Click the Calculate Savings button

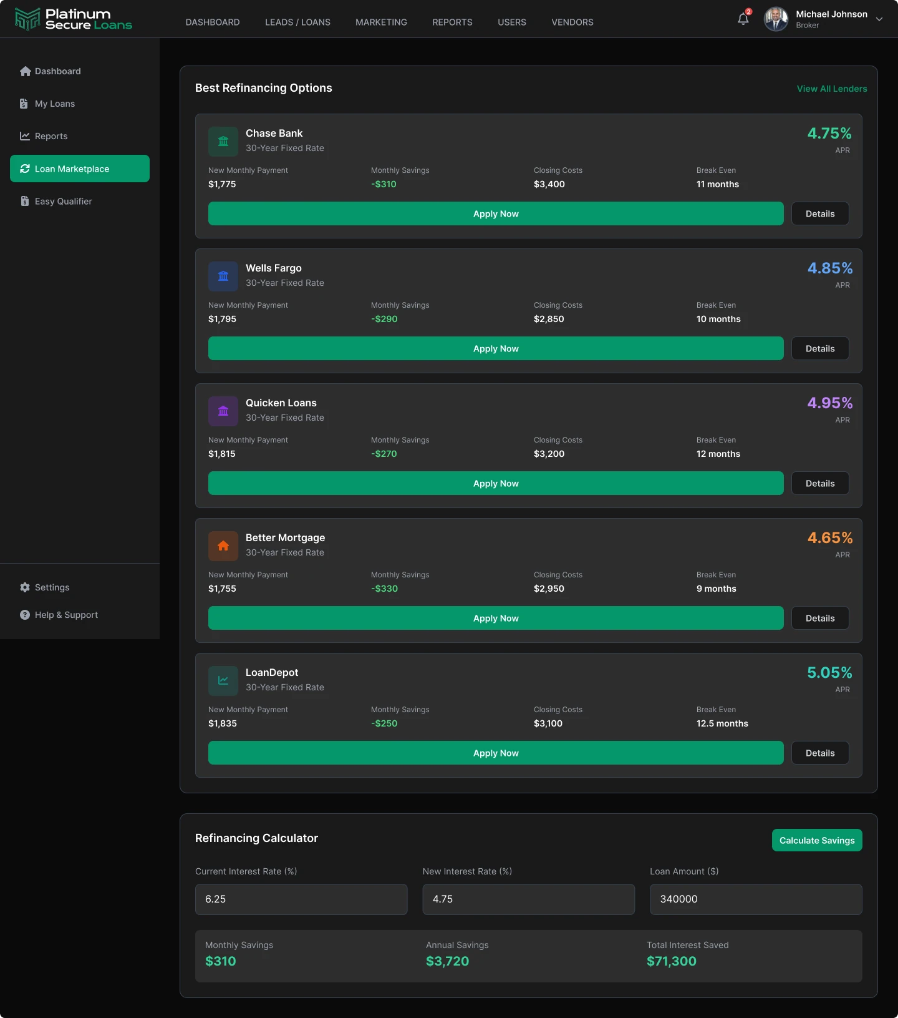point(817,840)
